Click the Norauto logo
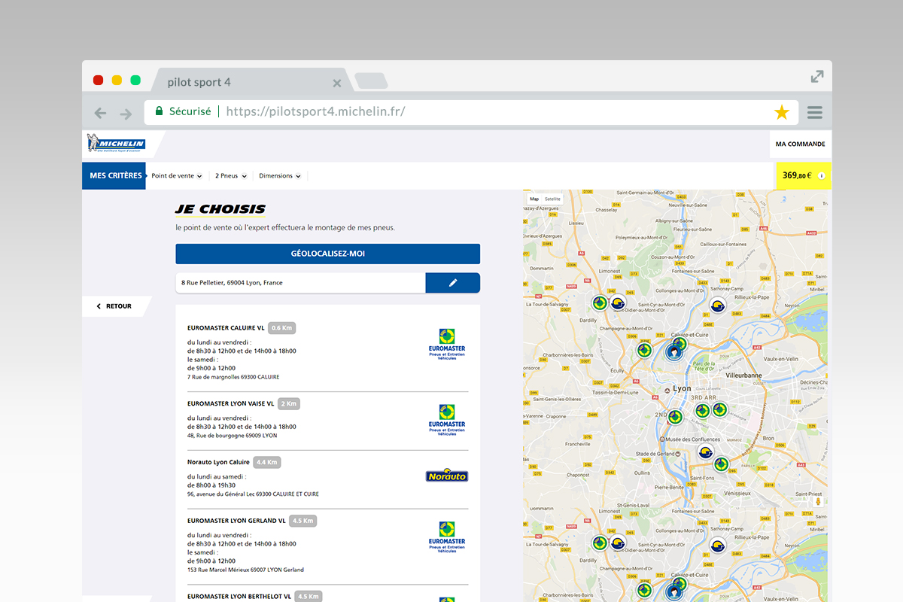This screenshot has height=602, width=903. pyautogui.click(x=447, y=476)
